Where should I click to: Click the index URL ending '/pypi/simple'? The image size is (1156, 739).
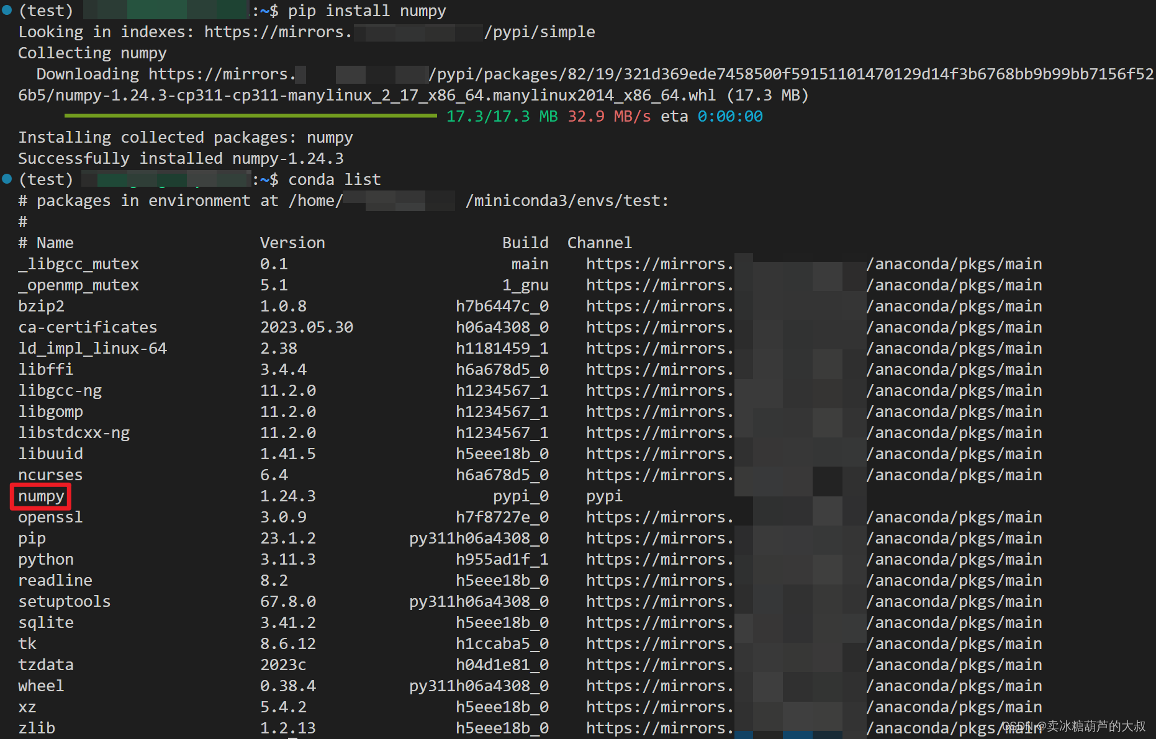pos(400,32)
